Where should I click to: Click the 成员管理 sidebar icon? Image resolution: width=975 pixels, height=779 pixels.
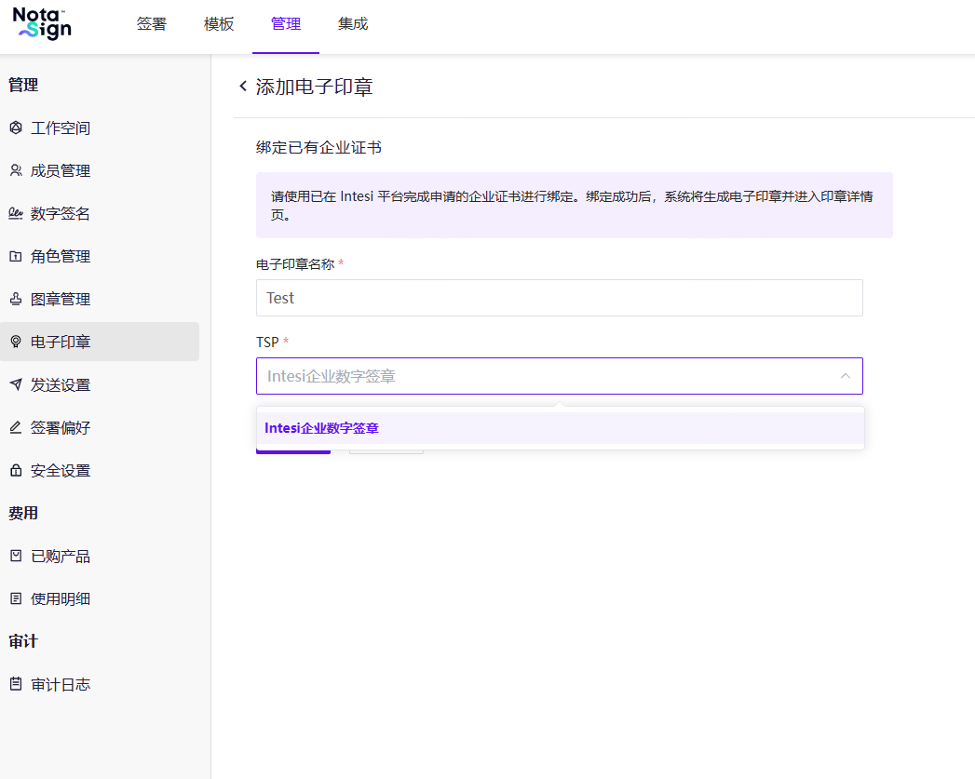[16, 171]
